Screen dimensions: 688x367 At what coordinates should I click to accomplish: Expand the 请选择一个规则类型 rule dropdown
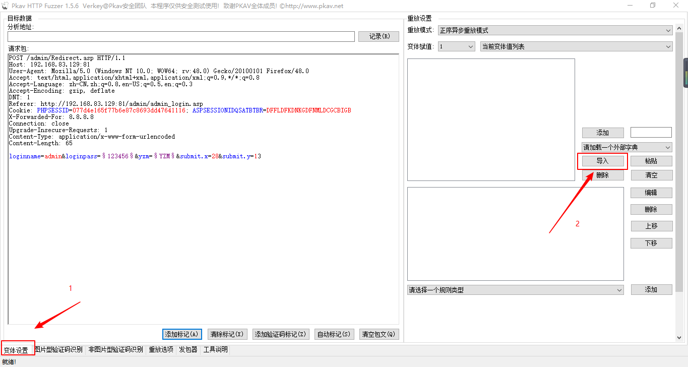tap(620, 289)
